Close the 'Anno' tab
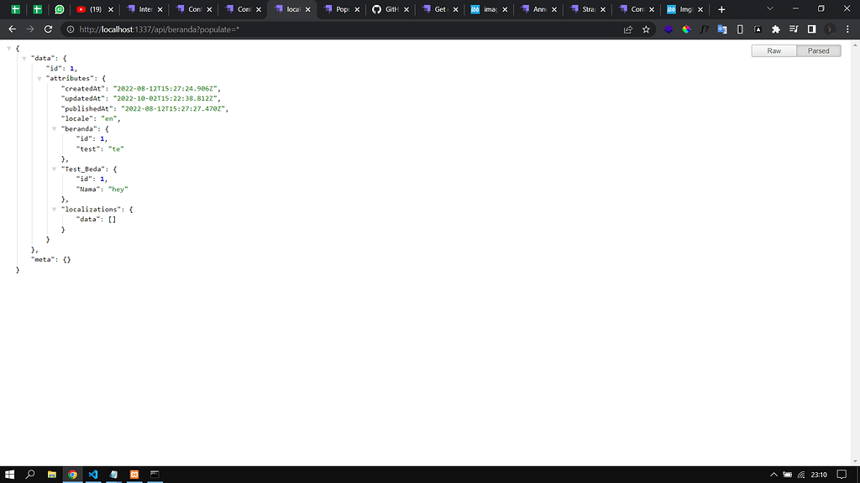The image size is (860, 483). click(x=554, y=9)
